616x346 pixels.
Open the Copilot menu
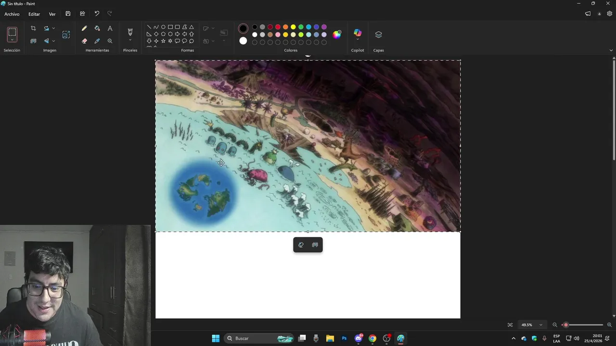click(x=357, y=34)
